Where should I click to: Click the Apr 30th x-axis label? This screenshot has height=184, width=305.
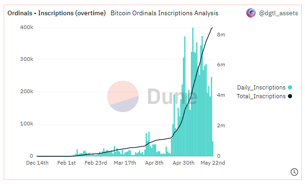(x=183, y=163)
